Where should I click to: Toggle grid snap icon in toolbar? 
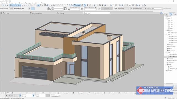click(x=23, y=5)
